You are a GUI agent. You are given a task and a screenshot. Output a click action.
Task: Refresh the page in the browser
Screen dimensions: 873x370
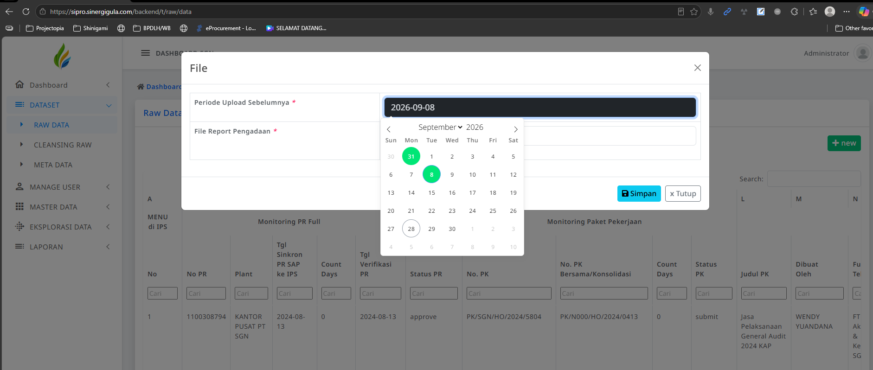26,12
